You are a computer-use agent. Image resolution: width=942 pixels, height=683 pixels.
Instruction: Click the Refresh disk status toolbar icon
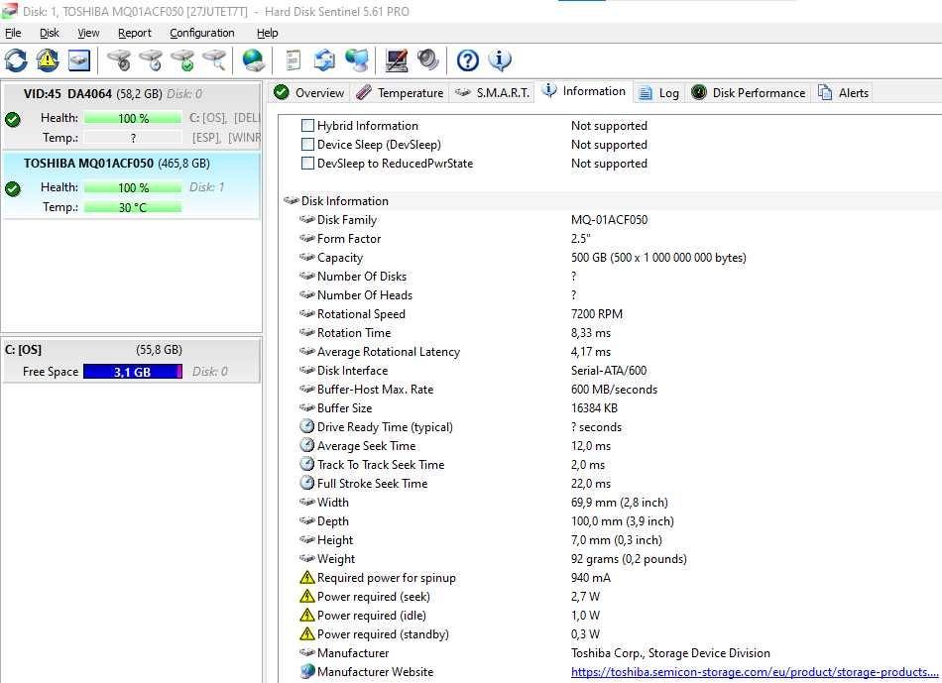tap(16, 60)
